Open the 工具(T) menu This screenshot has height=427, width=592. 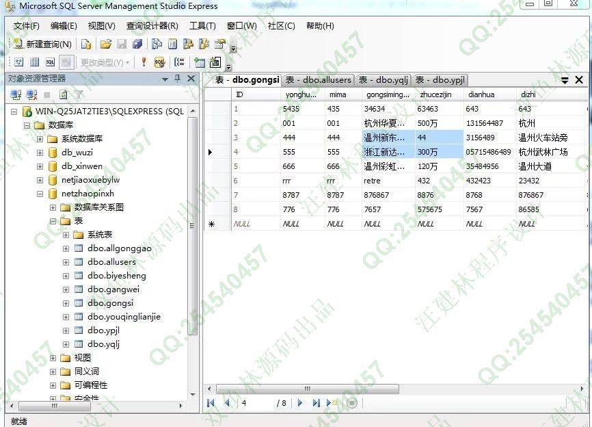coord(202,26)
